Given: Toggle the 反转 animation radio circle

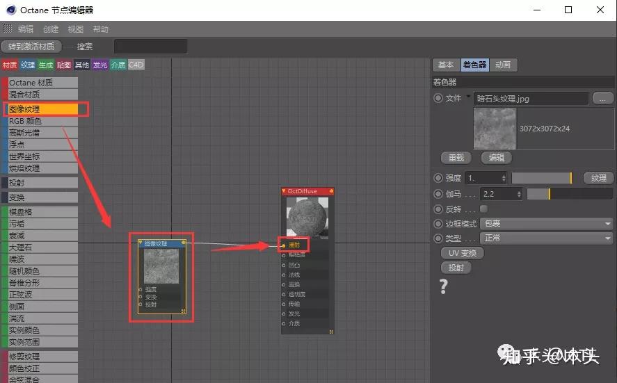Looking at the screenshot, I should [438, 209].
